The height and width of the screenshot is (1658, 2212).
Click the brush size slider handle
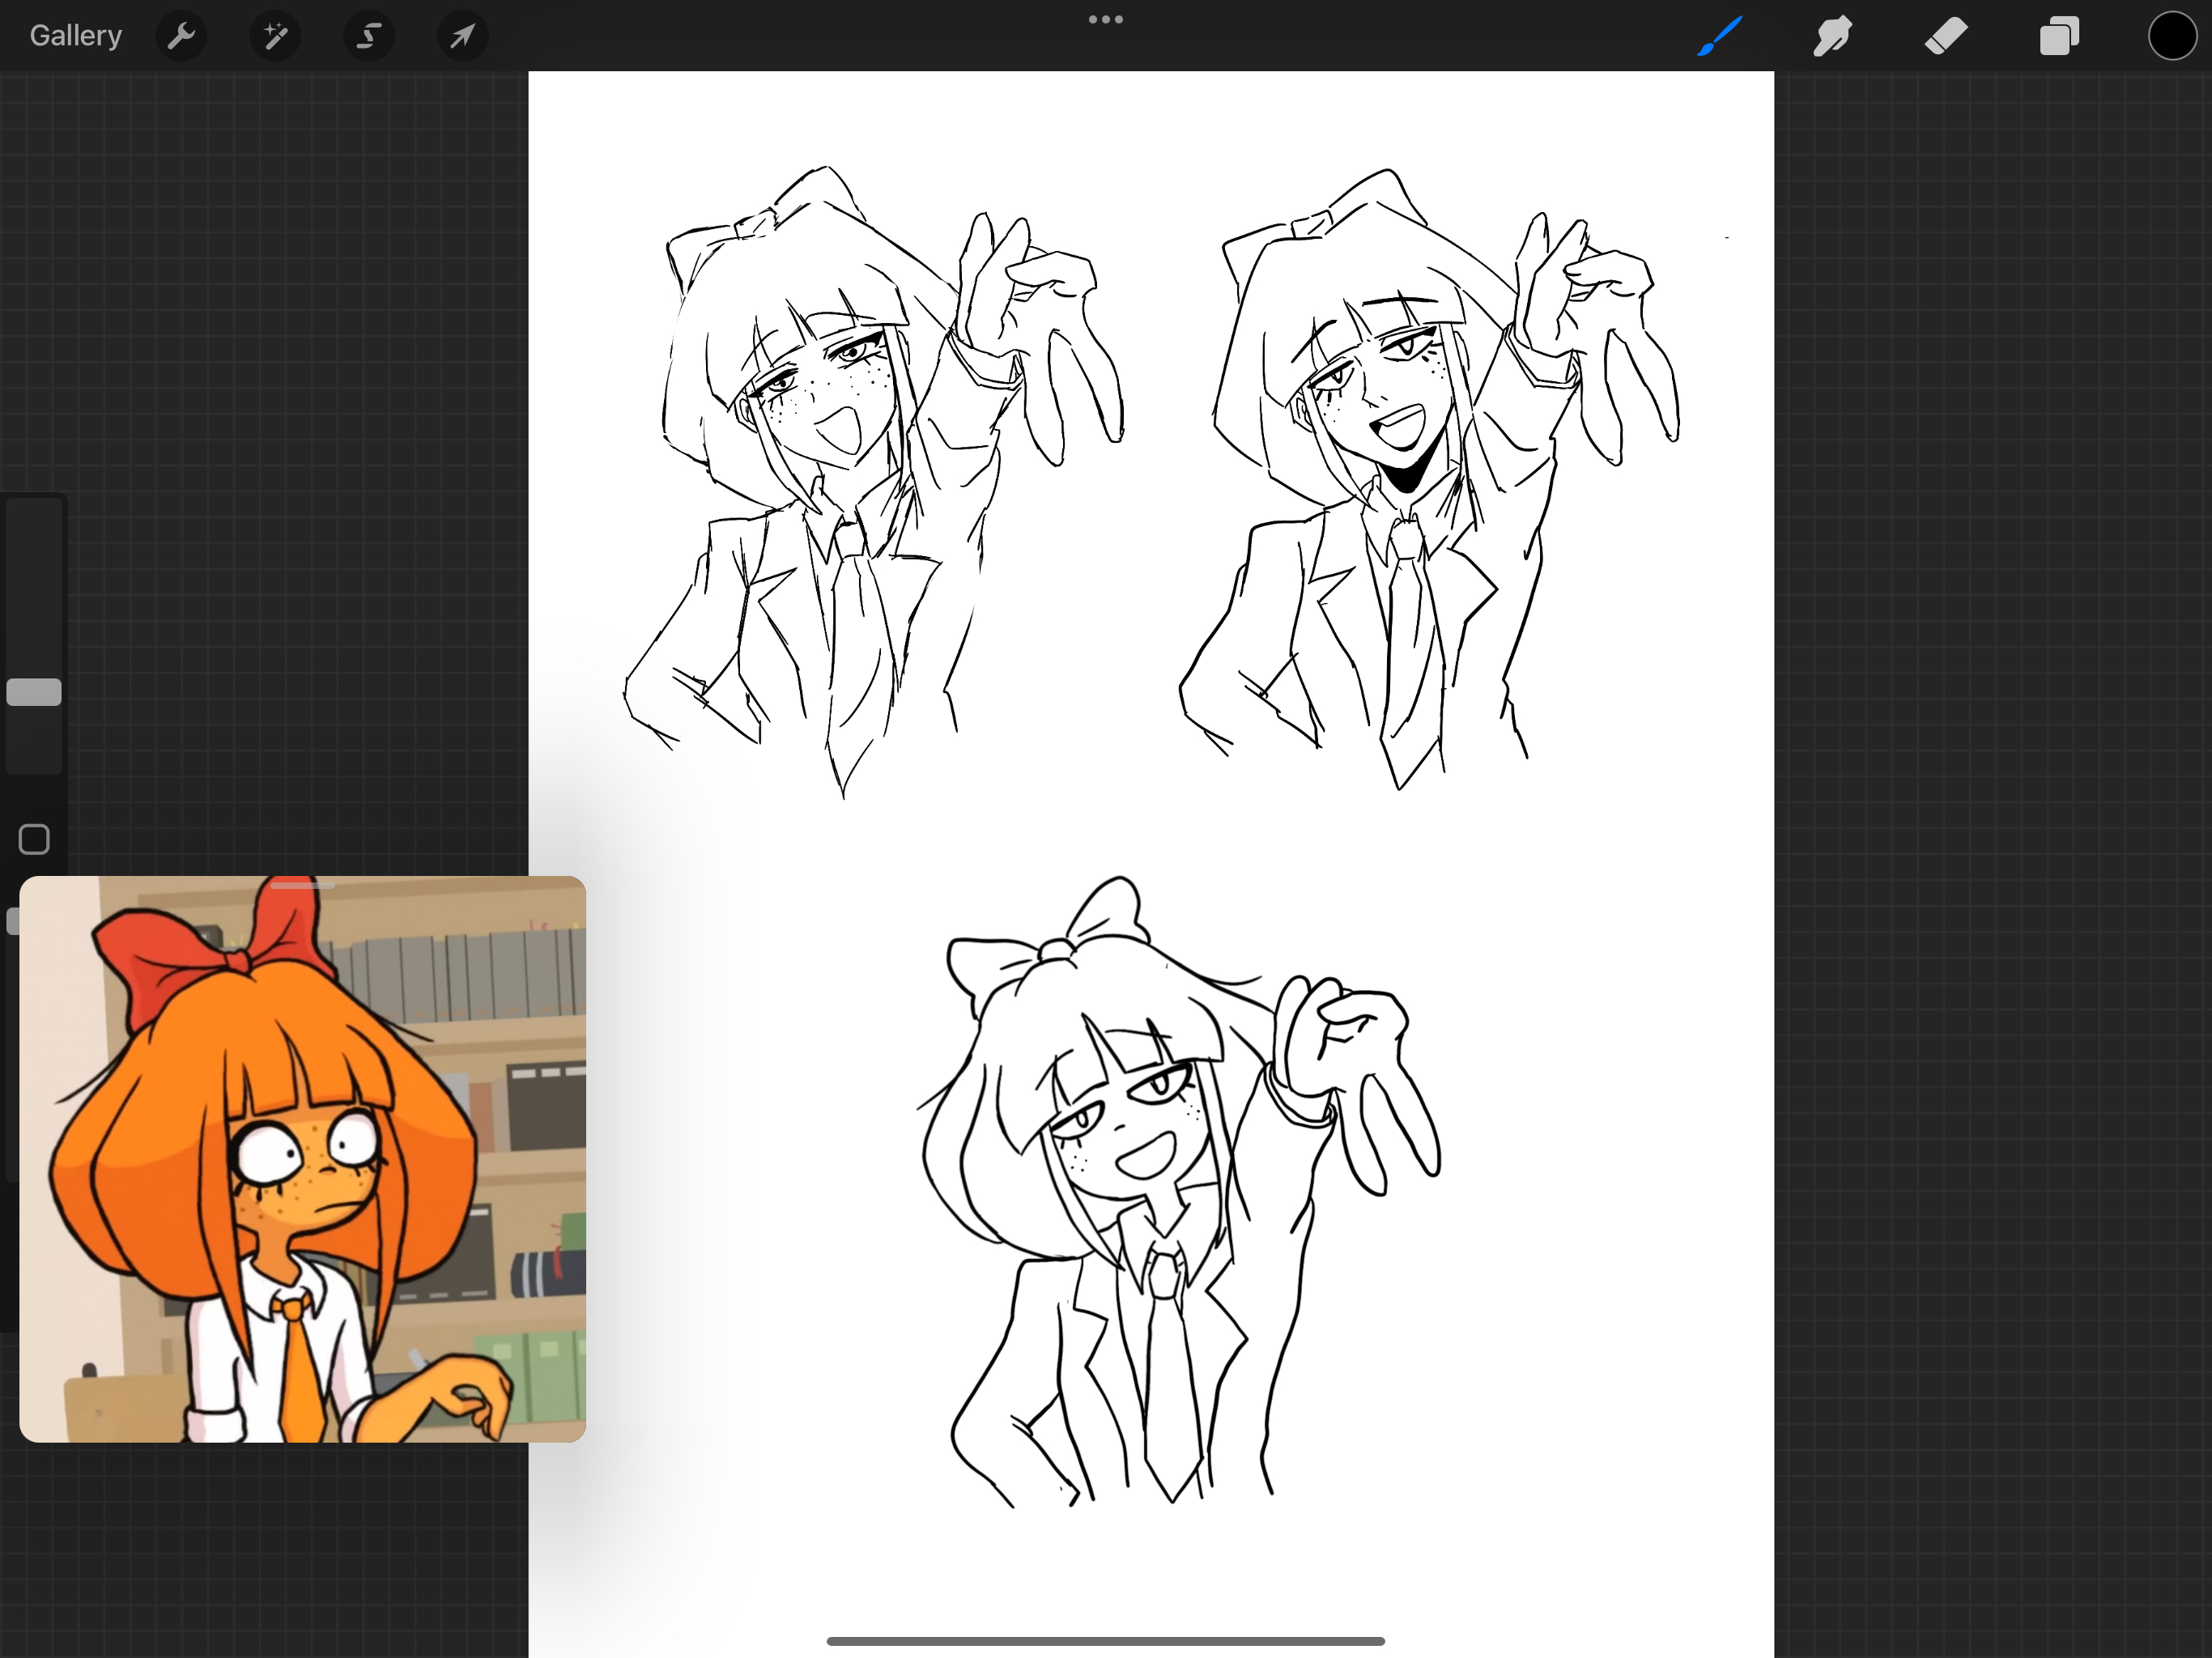(34, 692)
